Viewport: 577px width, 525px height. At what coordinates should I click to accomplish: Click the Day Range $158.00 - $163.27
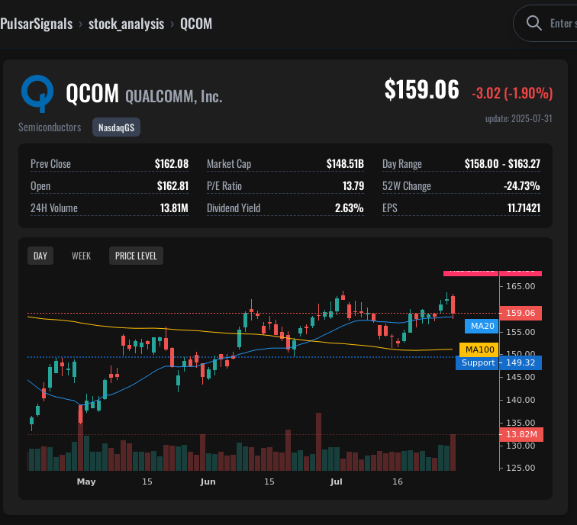click(x=502, y=164)
